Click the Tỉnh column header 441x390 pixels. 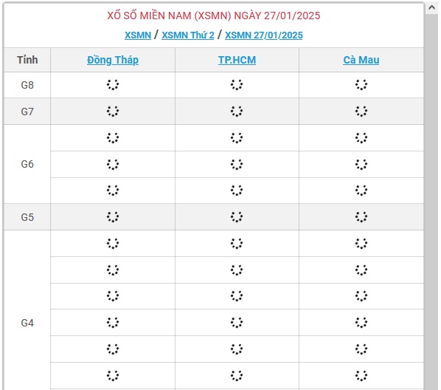coord(27,60)
